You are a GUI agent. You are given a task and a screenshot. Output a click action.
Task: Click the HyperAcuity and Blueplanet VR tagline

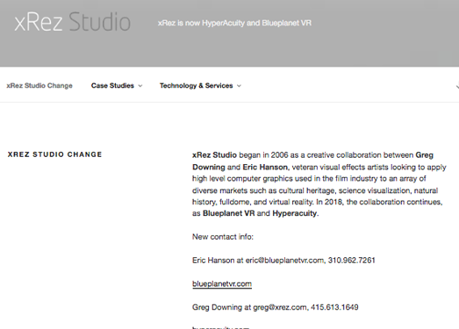click(x=234, y=23)
